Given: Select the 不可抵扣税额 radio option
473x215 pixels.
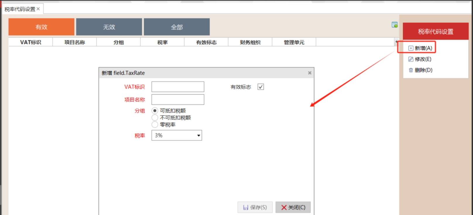Looking at the screenshot, I should (x=155, y=118).
